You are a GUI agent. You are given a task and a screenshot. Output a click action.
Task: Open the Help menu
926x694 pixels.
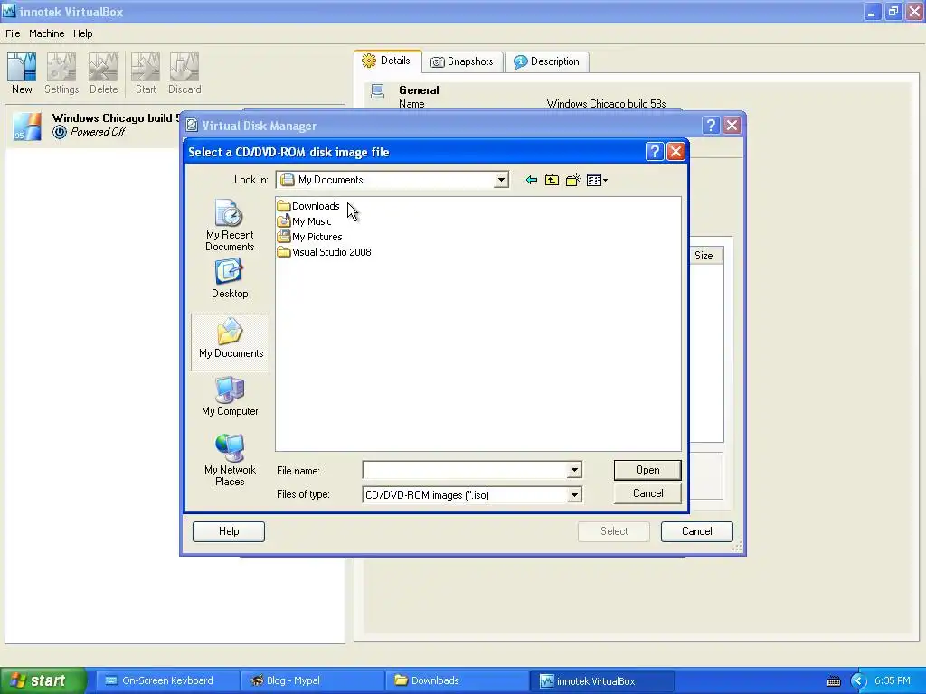(82, 33)
